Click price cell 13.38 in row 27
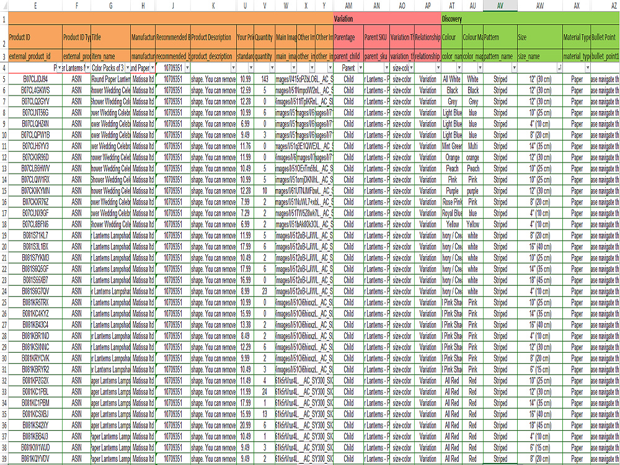This screenshot has height=465, width=620. [245, 325]
